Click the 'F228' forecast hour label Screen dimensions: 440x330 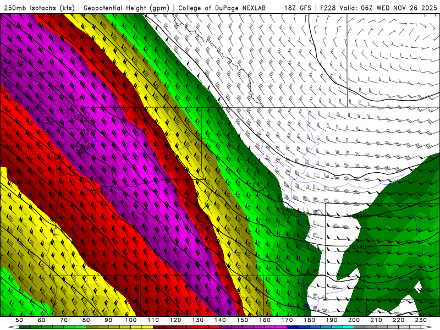pyautogui.click(x=328, y=8)
